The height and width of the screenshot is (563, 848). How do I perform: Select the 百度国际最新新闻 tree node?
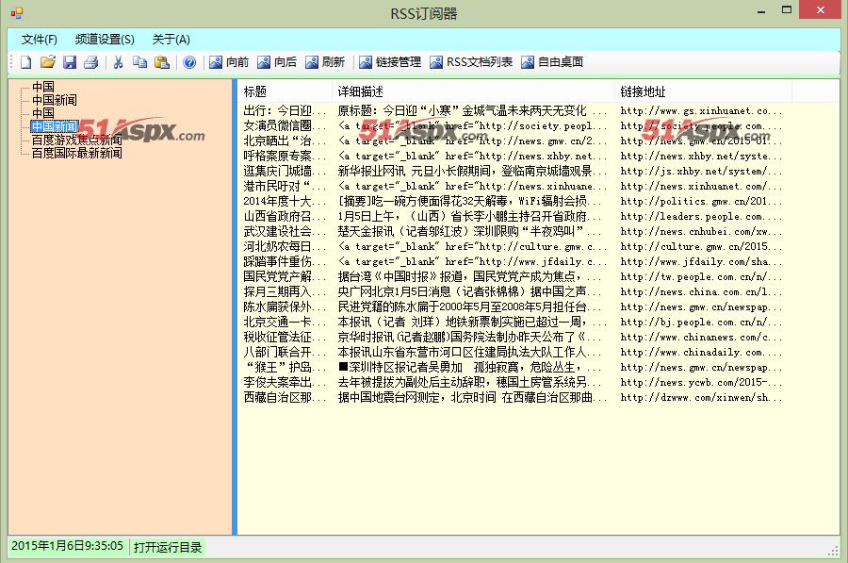pos(77,153)
